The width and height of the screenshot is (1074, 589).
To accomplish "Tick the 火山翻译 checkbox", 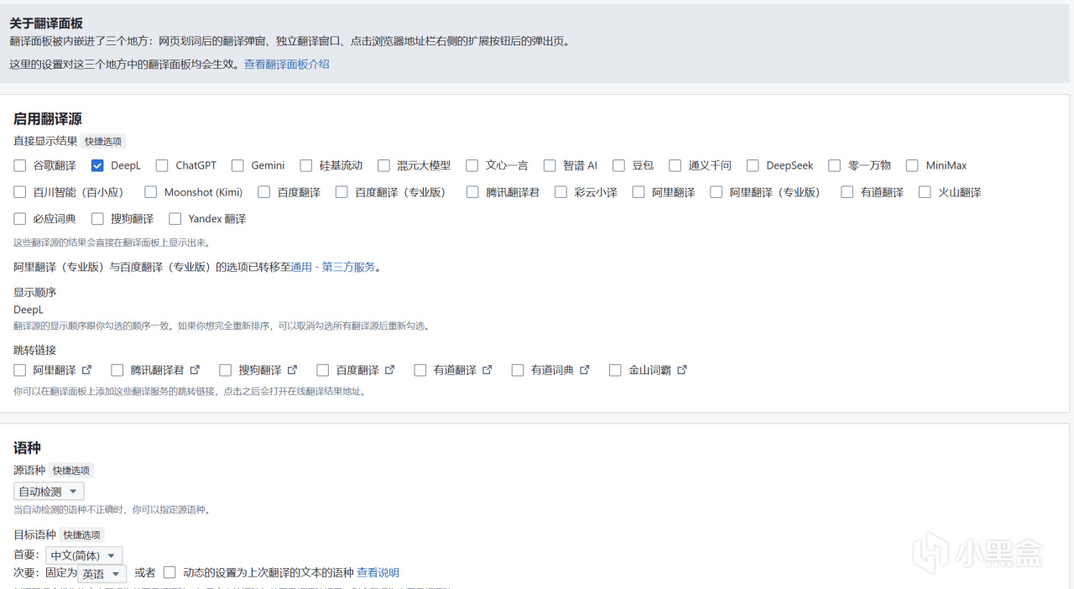I will point(925,192).
